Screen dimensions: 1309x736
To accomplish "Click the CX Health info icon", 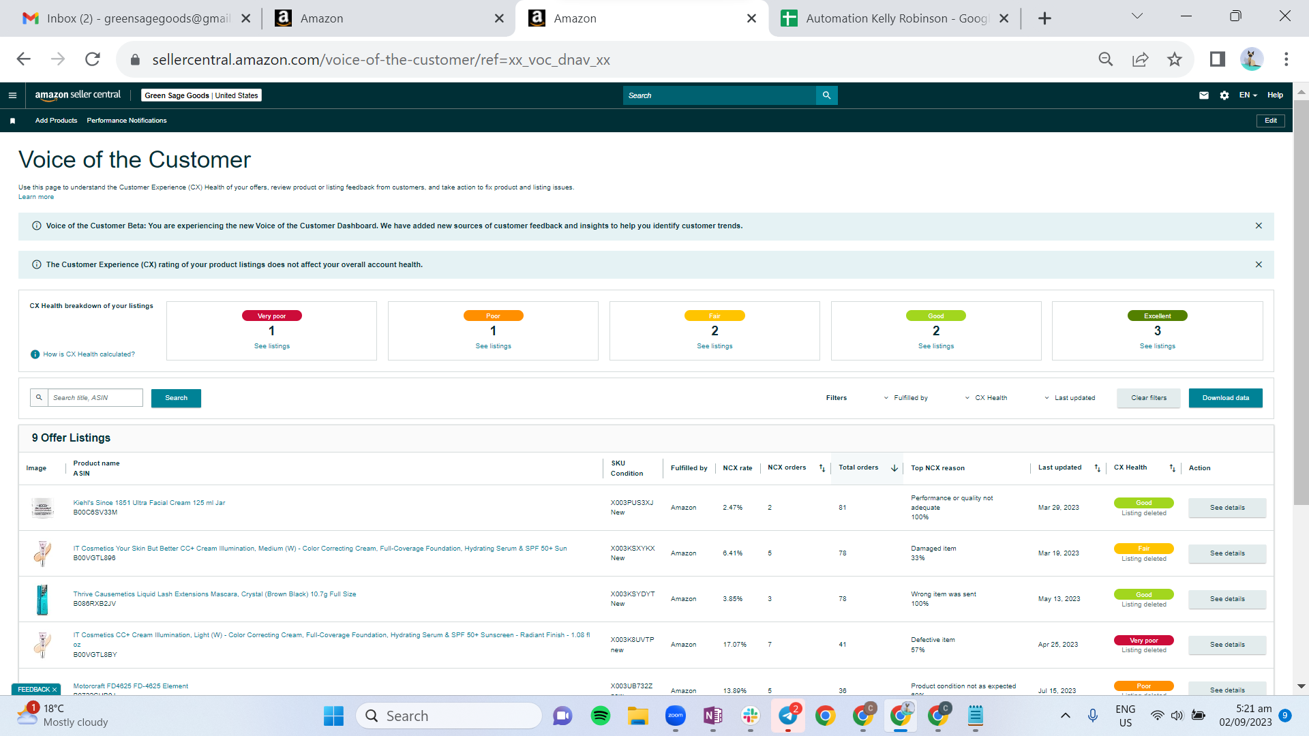I will pyautogui.click(x=35, y=354).
